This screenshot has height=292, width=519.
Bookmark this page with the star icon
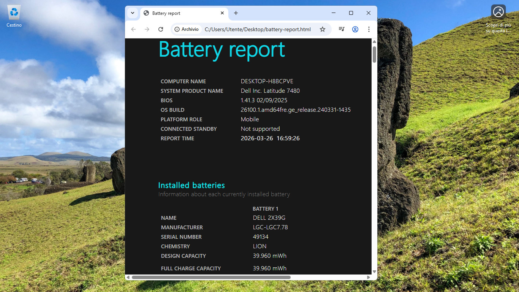tap(323, 29)
